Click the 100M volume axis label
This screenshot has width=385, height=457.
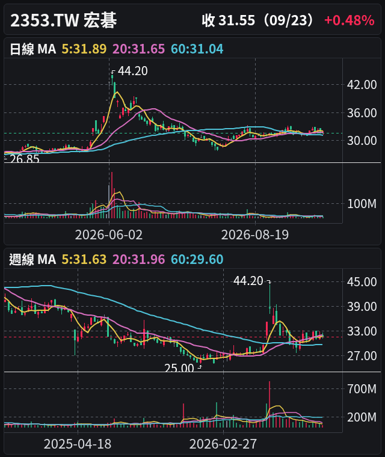point(362,204)
